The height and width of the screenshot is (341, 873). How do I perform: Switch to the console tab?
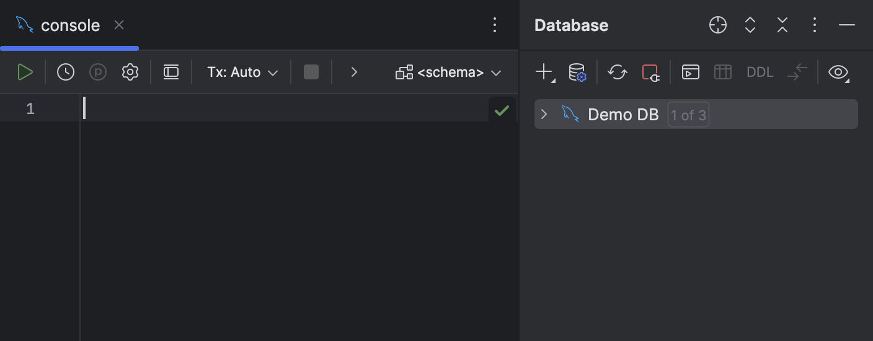coord(69,25)
